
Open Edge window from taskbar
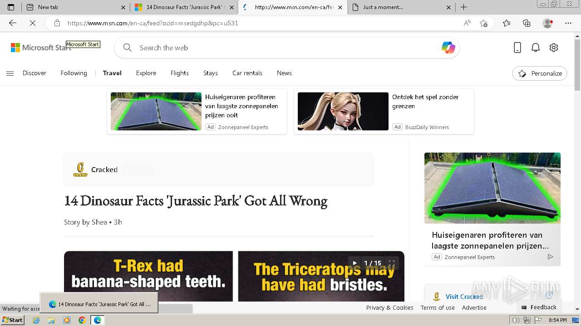pyautogui.click(x=97, y=320)
